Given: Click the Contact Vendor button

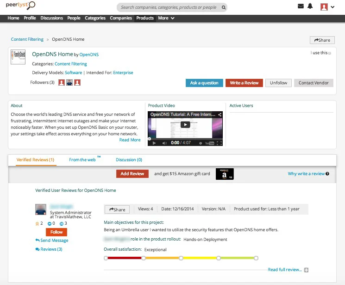Looking at the screenshot, I should click(x=314, y=83).
